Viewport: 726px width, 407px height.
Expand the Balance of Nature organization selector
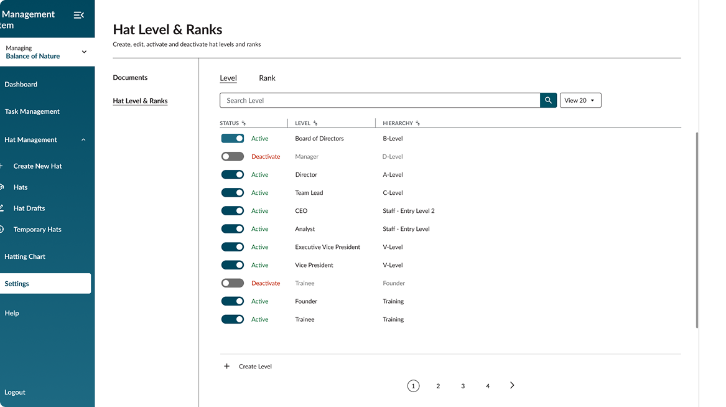[x=84, y=52]
